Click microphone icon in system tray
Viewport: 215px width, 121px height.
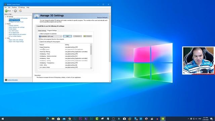coord(191,119)
